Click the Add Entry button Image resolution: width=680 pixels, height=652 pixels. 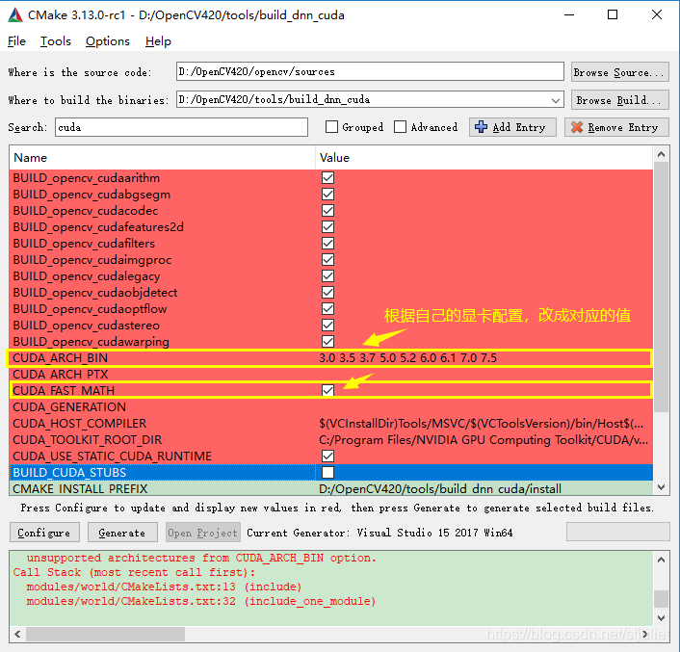click(x=512, y=127)
